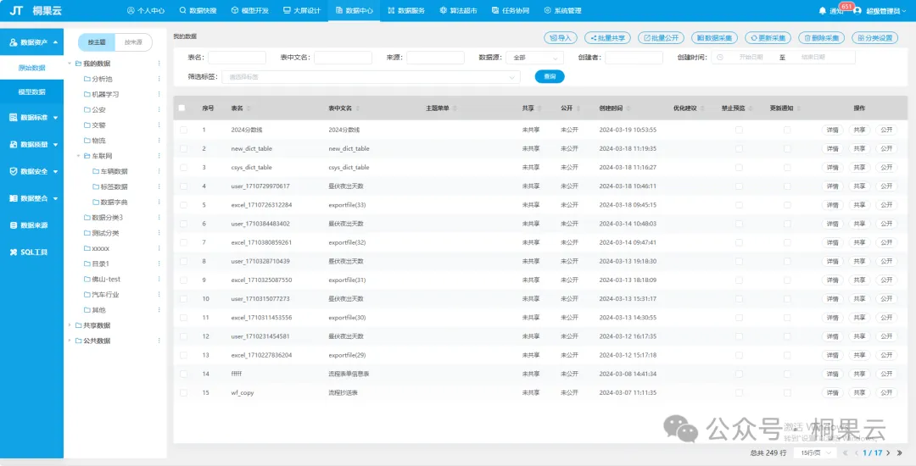Select the row checkbox for new_dict_table
This screenshot has width=916, height=466.
coord(183,148)
